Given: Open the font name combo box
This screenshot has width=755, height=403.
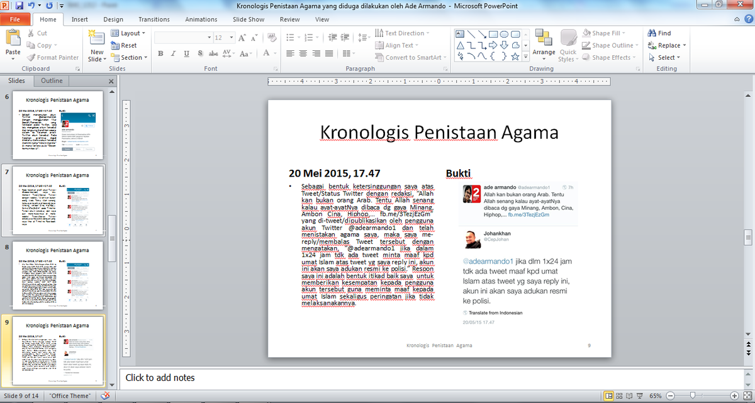Looking at the screenshot, I should point(182,38).
